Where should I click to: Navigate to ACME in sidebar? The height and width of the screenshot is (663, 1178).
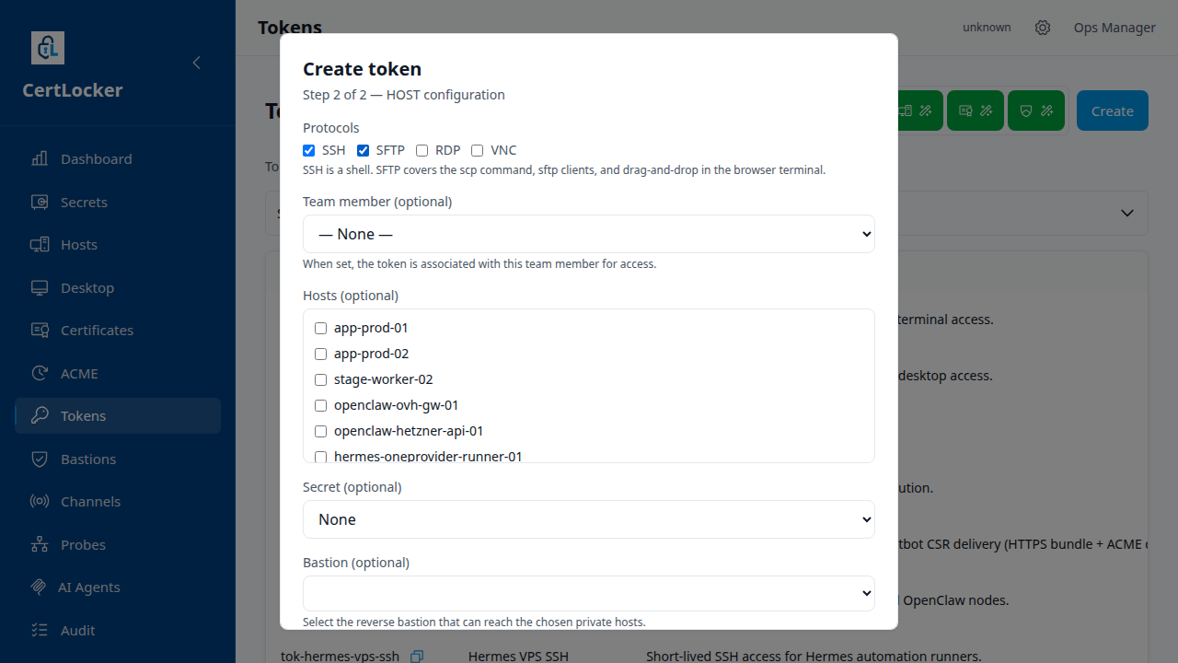tap(118, 373)
